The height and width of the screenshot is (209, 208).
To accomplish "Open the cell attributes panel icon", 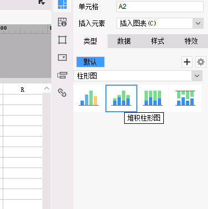I will pos(62,22).
